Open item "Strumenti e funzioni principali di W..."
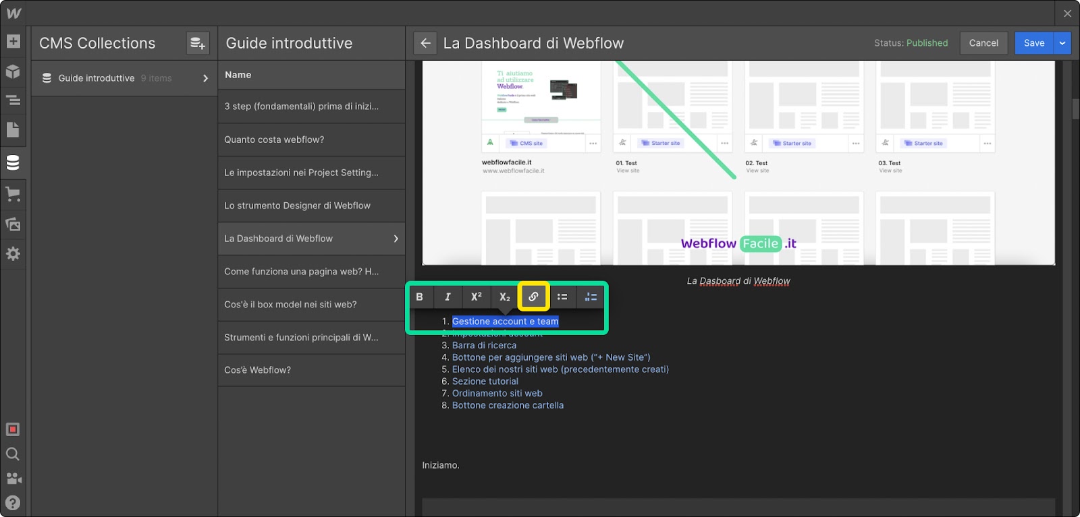The image size is (1080, 517). click(311, 337)
